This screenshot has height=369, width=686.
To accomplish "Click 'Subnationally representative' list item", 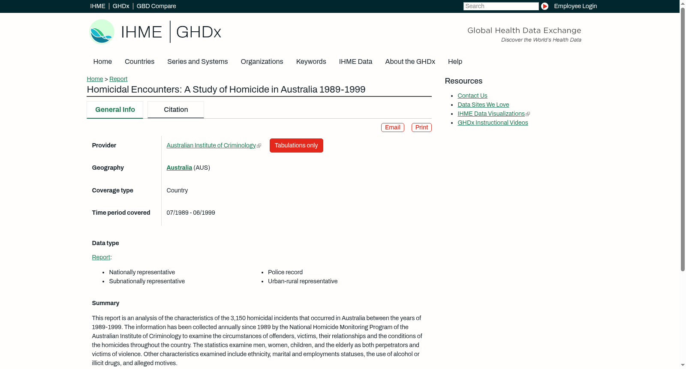I will point(147,282).
